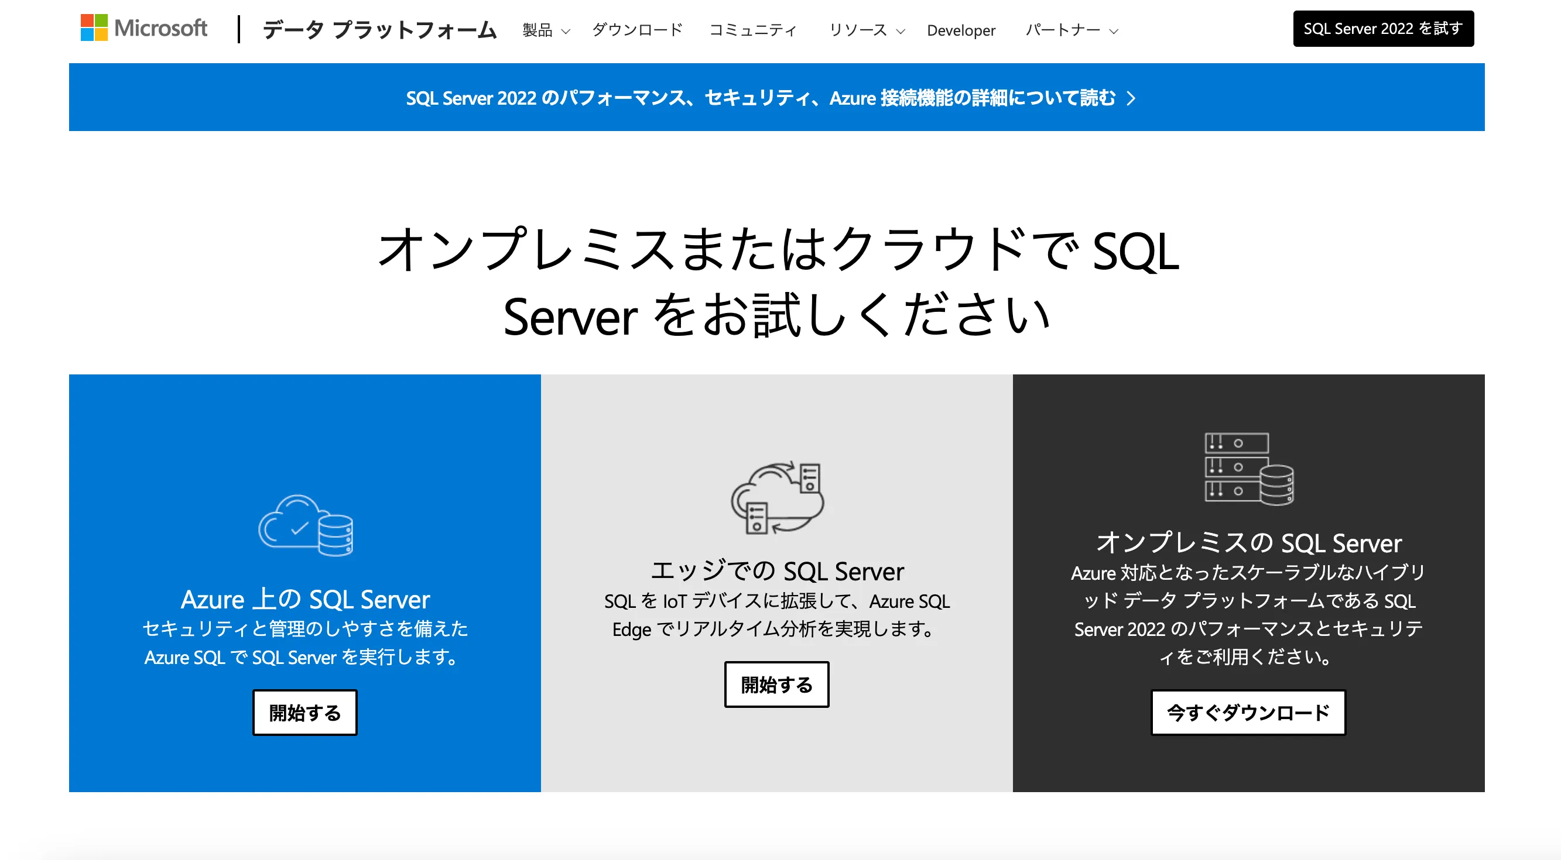Open the ダウンロード menu item

pos(637,30)
